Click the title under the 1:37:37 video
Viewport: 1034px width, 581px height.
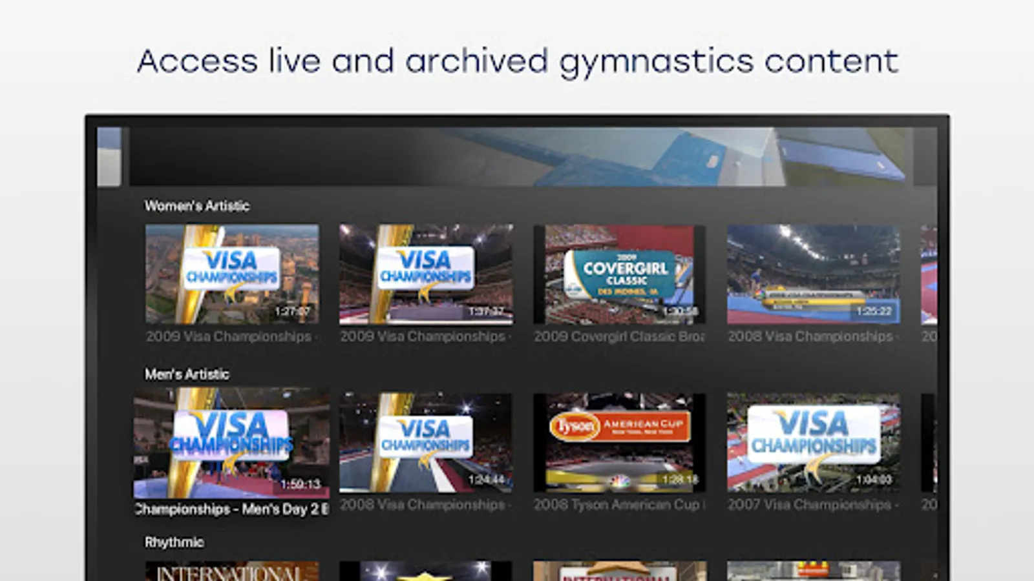point(425,336)
